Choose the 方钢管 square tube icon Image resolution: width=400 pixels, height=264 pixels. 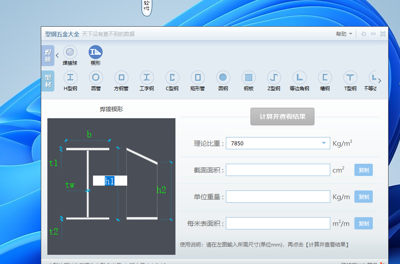[x=121, y=77]
